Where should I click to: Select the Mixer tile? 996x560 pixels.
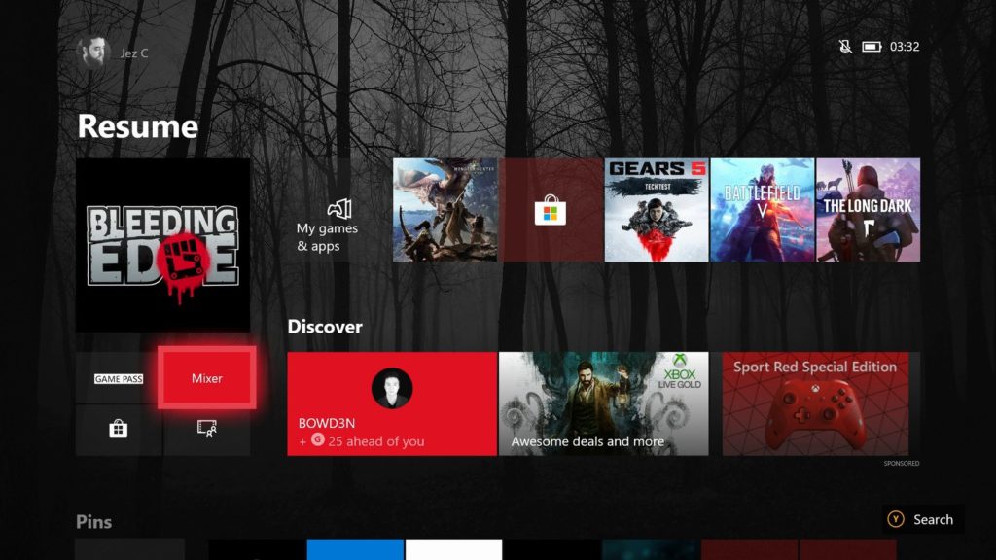tap(207, 378)
